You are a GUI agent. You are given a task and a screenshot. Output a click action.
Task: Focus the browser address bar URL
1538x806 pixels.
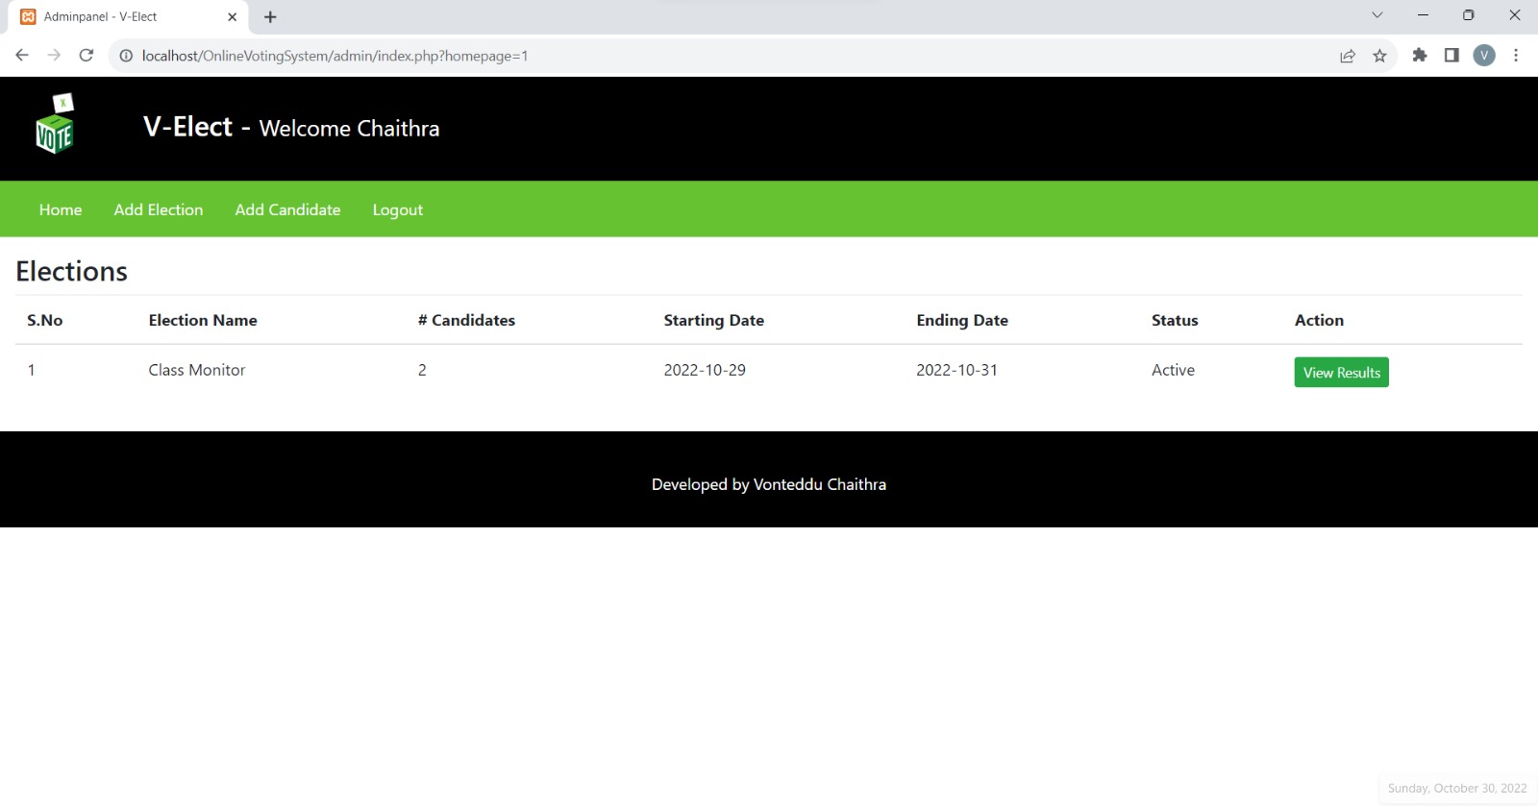click(335, 56)
